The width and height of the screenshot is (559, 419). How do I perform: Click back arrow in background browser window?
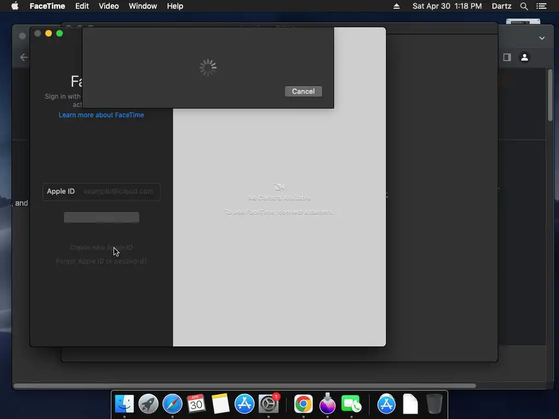[24, 57]
